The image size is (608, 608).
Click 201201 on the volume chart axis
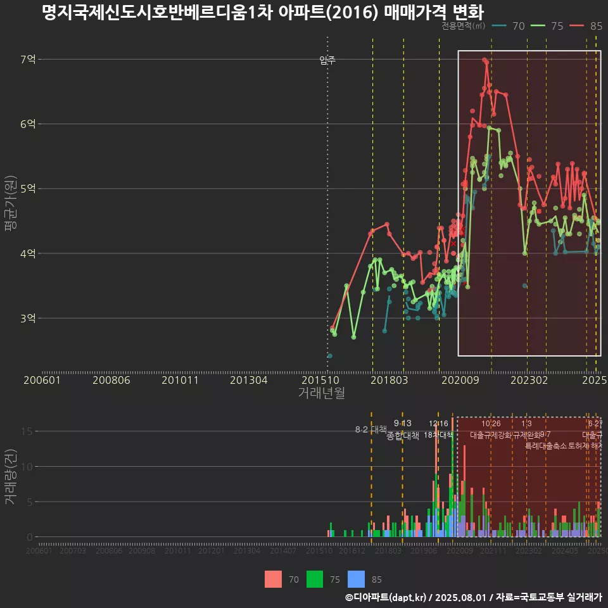[x=212, y=550]
